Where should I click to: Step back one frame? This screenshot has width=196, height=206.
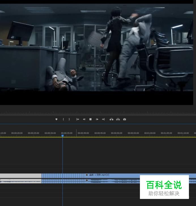84,119
